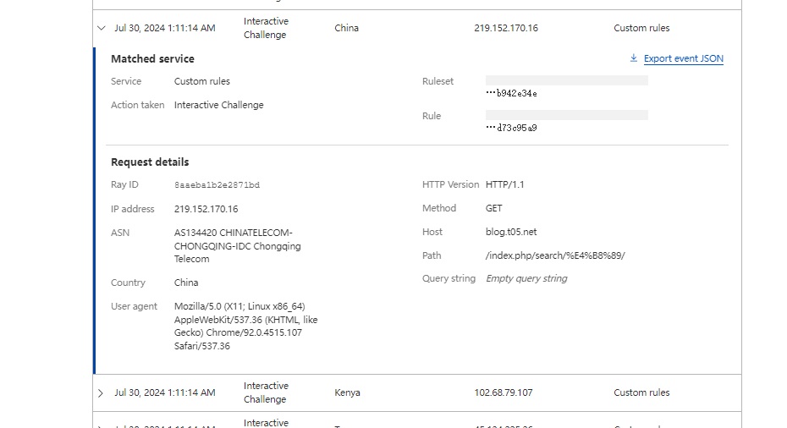Select the rule ID ending in d73c95a9
The image size is (787, 428).
click(512, 128)
